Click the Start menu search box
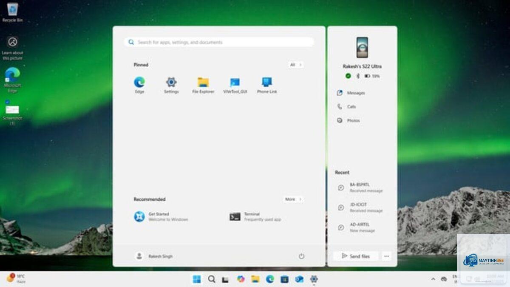 (219, 42)
